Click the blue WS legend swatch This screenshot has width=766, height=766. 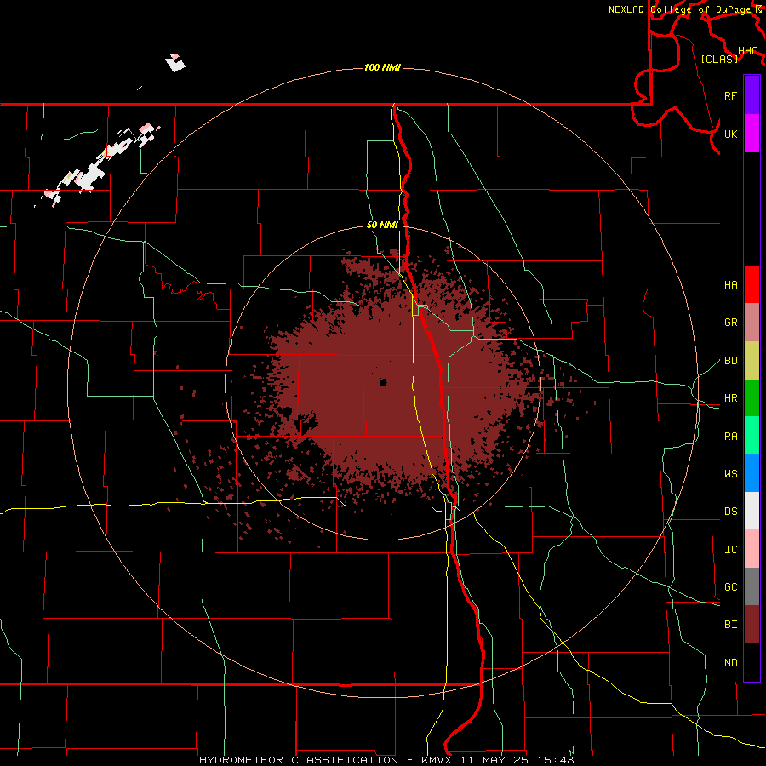coord(752,473)
